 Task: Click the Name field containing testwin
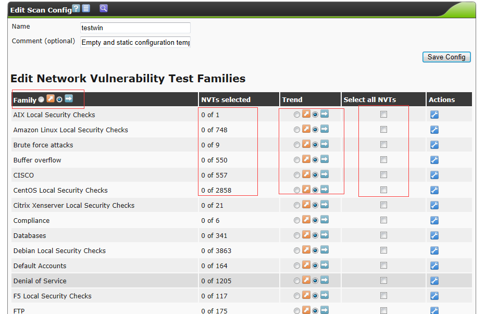click(135, 28)
